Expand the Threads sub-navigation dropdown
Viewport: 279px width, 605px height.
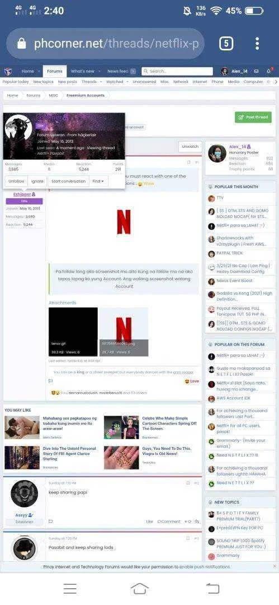coord(100,82)
